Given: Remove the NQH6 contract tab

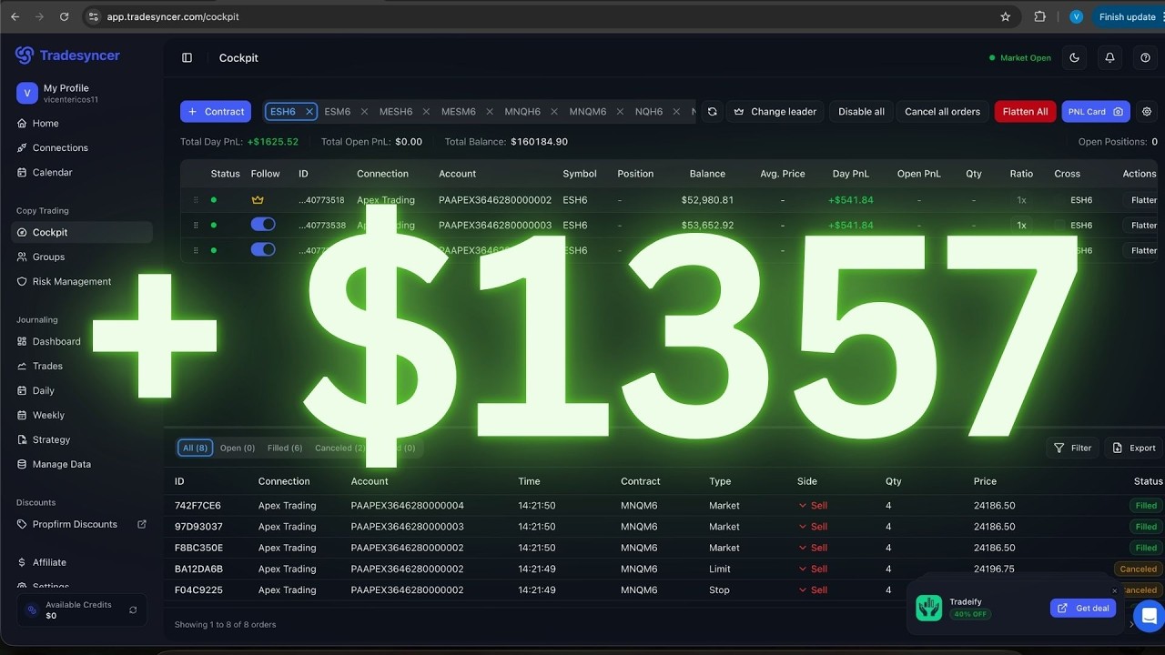Looking at the screenshot, I should [676, 112].
